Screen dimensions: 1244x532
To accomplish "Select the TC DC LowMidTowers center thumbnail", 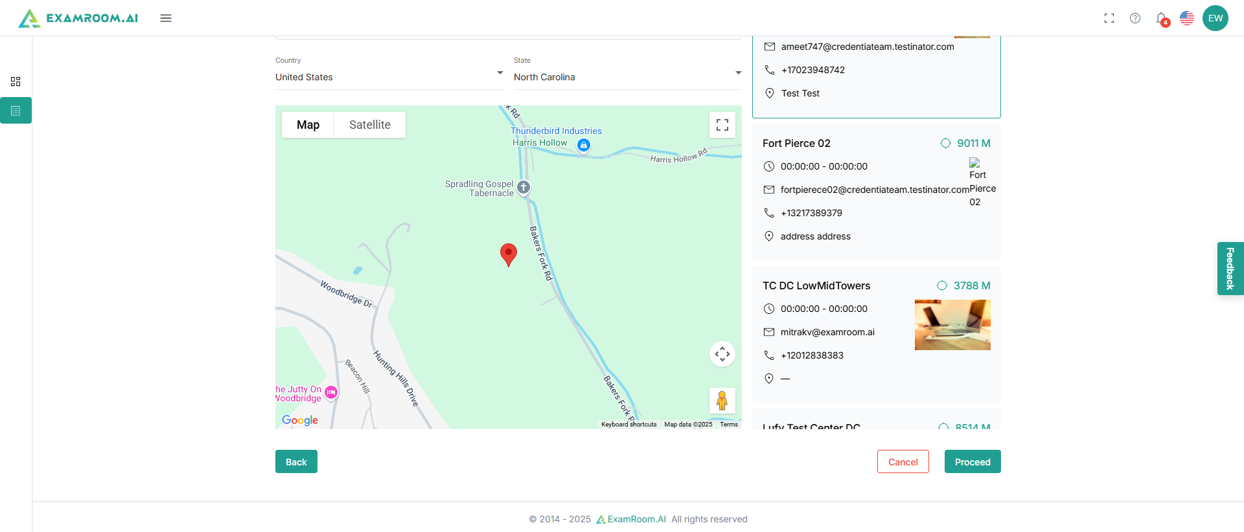I will tap(952, 325).
